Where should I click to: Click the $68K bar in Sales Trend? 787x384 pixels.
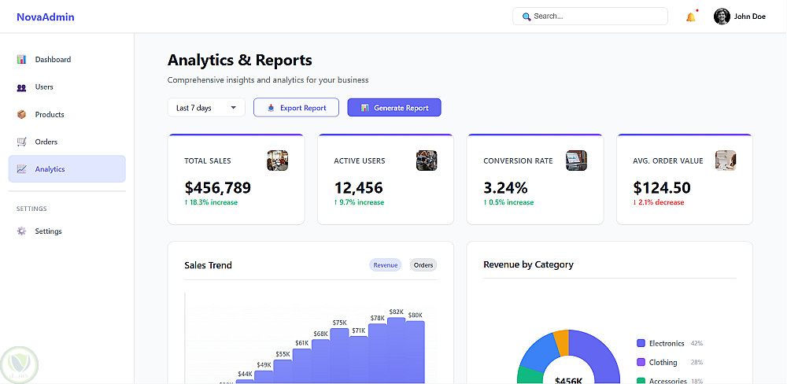pyautogui.click(x=321, y=361)
